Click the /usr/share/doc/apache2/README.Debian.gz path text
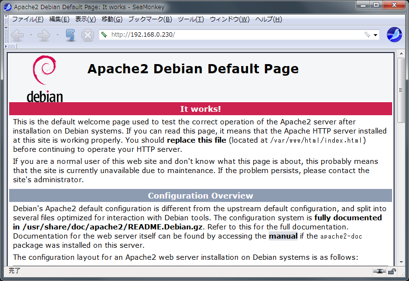409x281 pixels. [x=112, y=227]
